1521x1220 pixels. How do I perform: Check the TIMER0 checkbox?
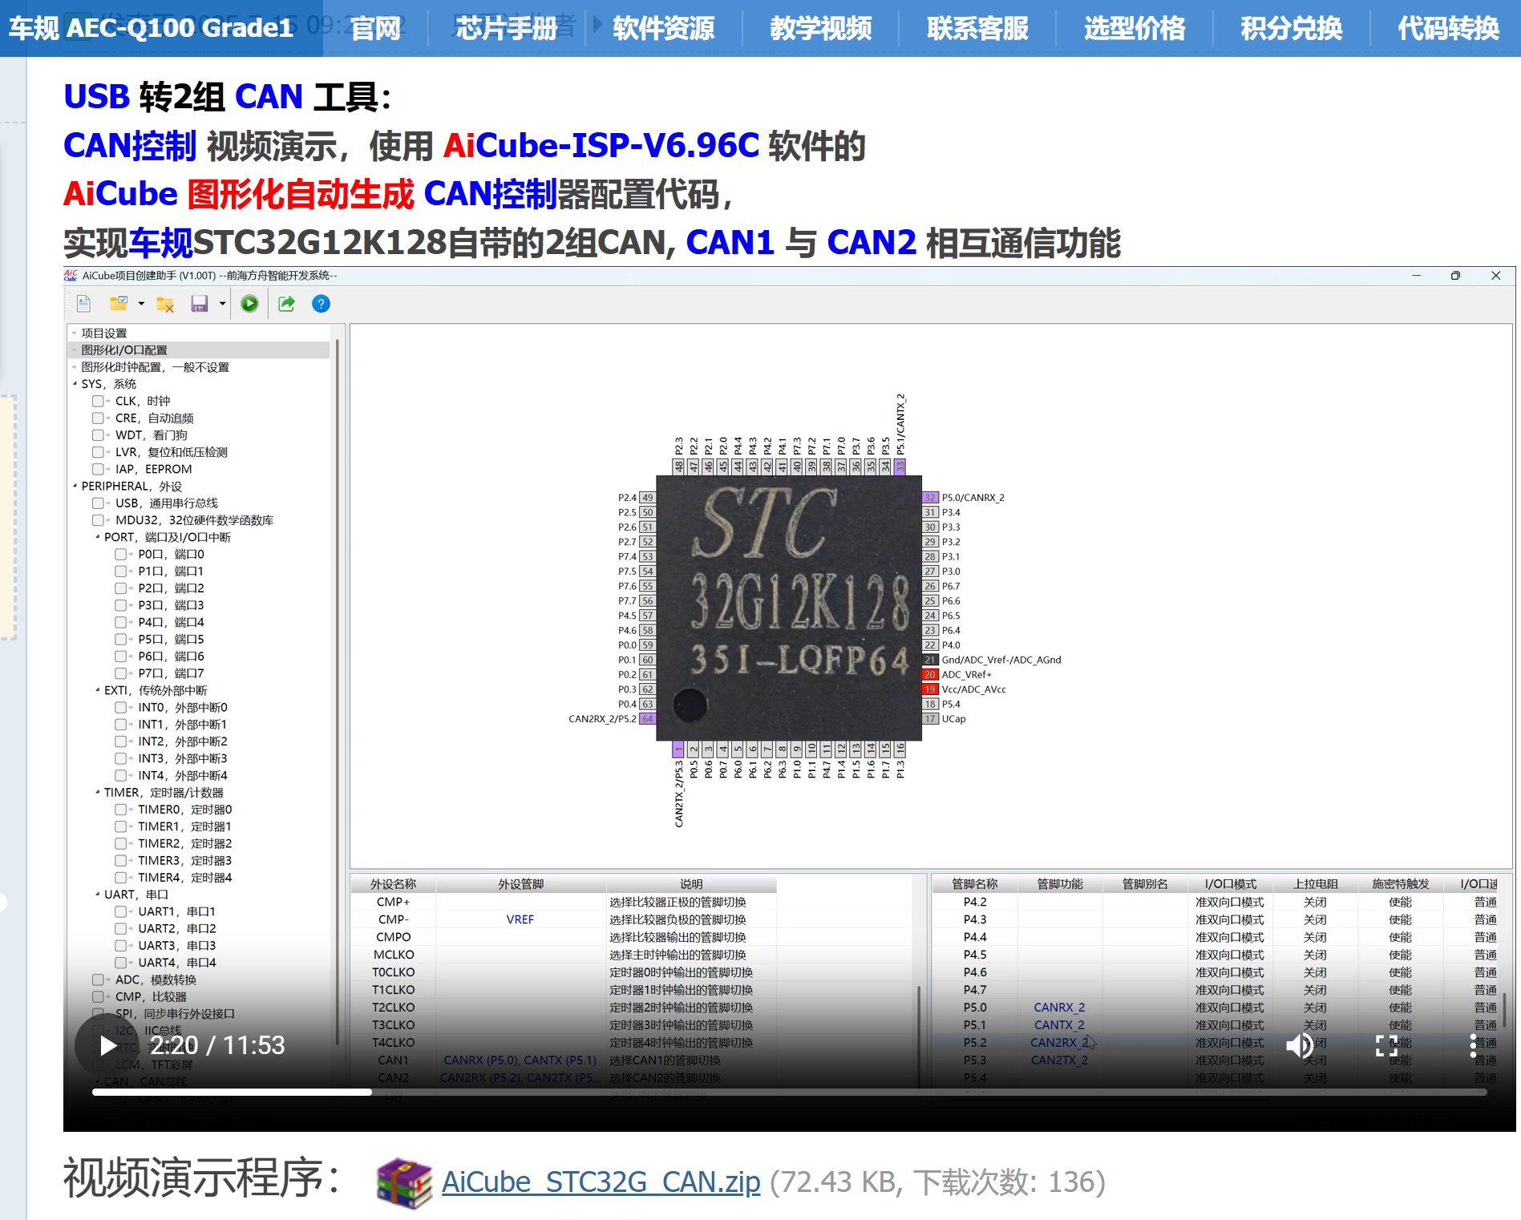pos(121,810)
